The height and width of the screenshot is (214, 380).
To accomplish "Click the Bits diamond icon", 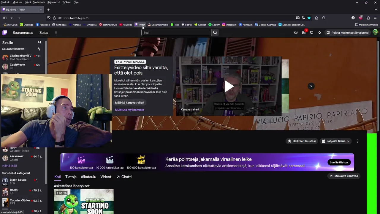I will point(319,32).
